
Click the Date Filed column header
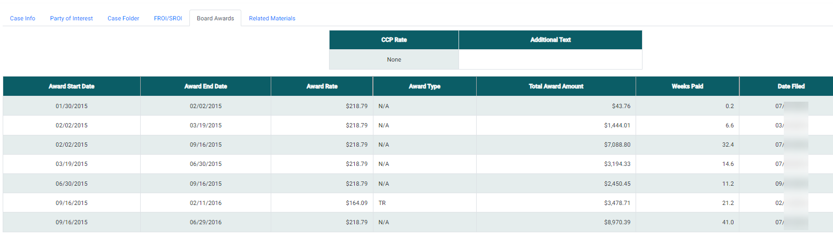pyautogui.click(x=791, y=86)
